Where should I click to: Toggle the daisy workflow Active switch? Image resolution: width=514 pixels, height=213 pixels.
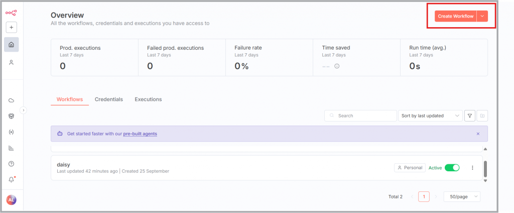[452, 168]
